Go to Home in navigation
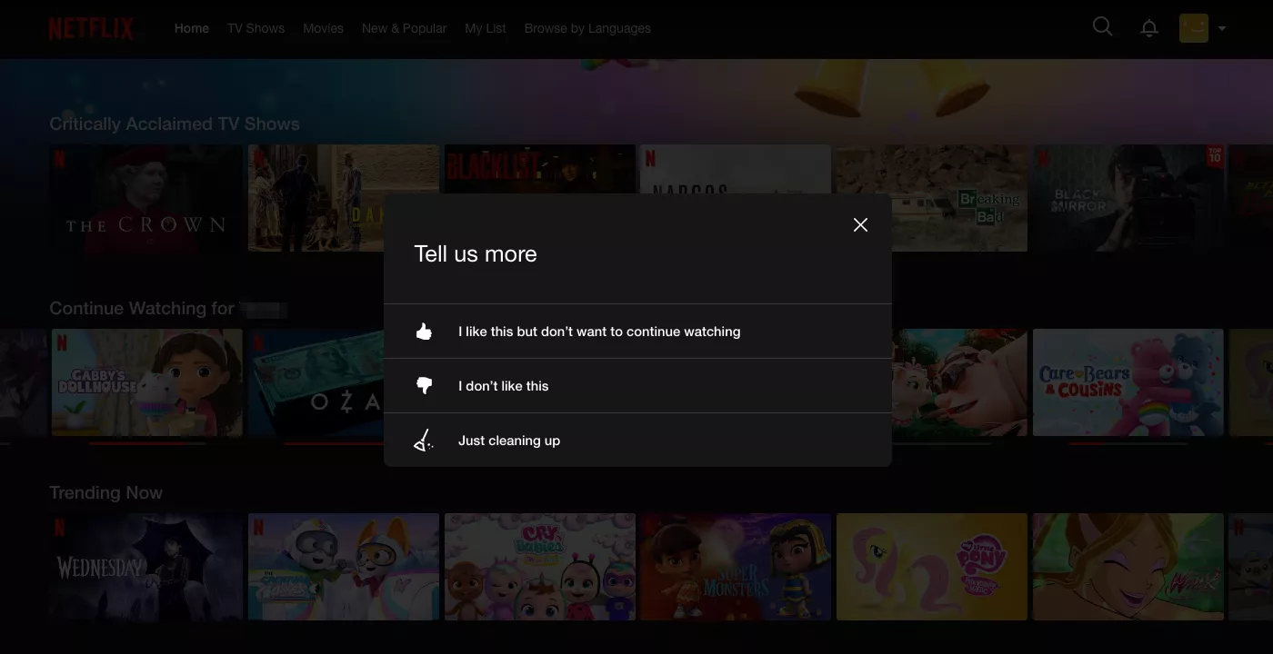 pyautogui.click(x=192, y=28)
